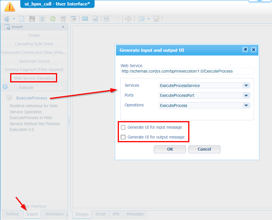This screenshot has height=220, width=272.
Task: Click the New document toolbar icon
Action: (22, 19)
